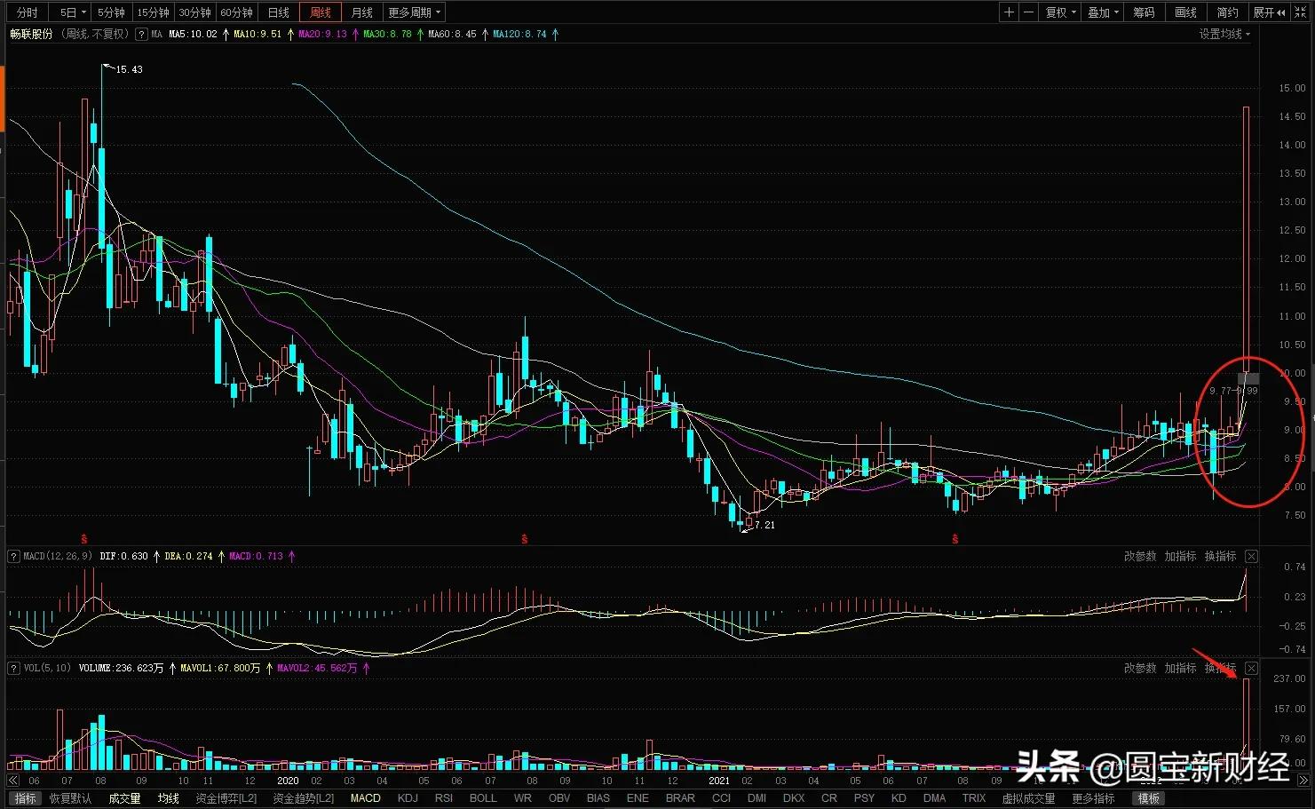
Task: Open 更多指标 more indicators
Action: [1093, 798]
